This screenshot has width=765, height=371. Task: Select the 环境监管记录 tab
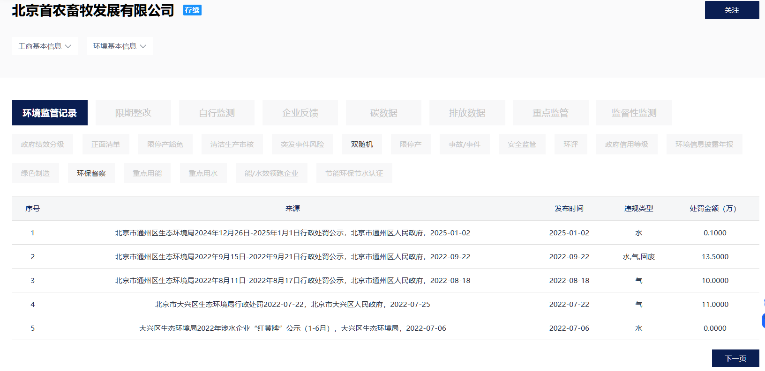[x=50, y=113]
